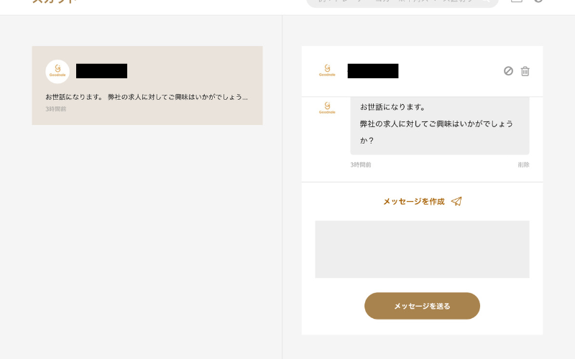Click the received message bubble text
Image resolution: width=575 pixels, height=359 pixels.
coord(436,123)
